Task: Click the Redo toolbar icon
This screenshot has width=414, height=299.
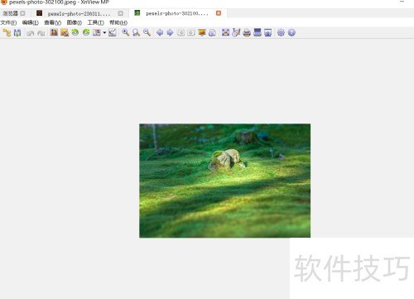Action: pyautogui.click(x=41, y=33)
